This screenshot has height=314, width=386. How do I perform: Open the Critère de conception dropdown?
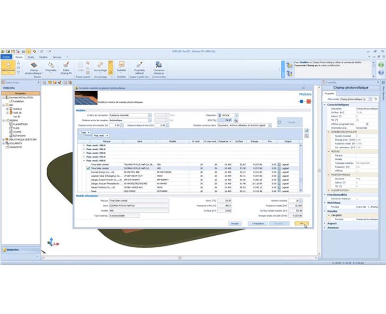point(150,115)
